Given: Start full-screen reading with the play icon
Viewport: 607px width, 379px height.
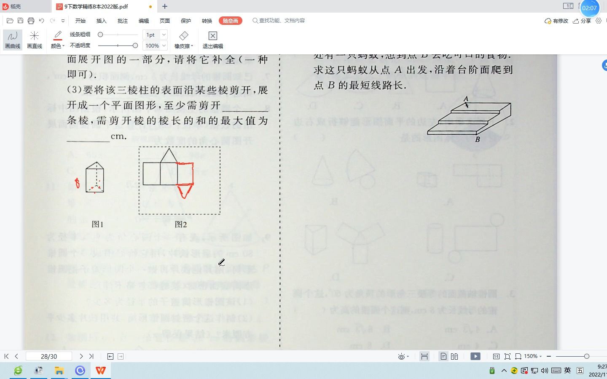Looking at the screenshot, I should click(475, 356).
